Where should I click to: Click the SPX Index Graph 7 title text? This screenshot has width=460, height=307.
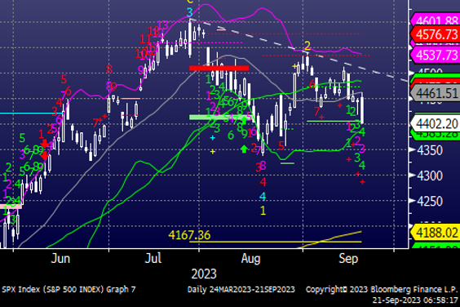point(69,290)
